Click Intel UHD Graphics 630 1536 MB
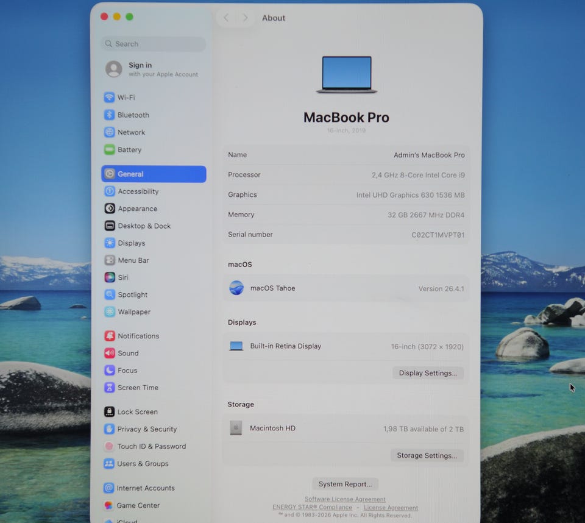 coord(410,195)
